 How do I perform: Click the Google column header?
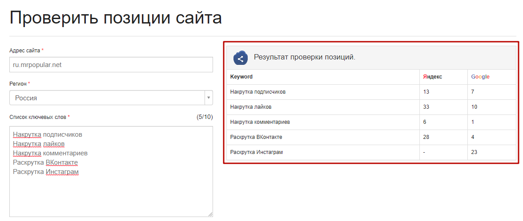pyautogui.click(x=480, y=76)
